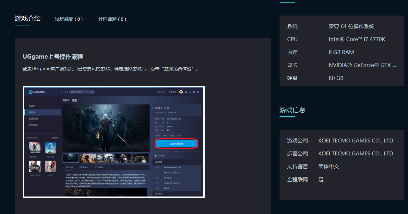The width and height of the screenshot is (408, 214).
Task: Click 冒险 tag in tutorial screenshot
Action: 165,135
